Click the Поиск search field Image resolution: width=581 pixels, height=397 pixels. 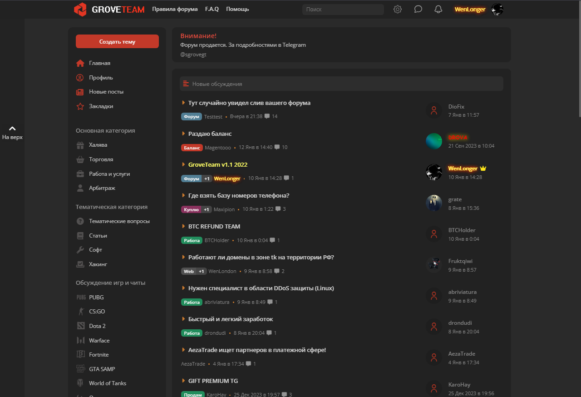[343, 9]
